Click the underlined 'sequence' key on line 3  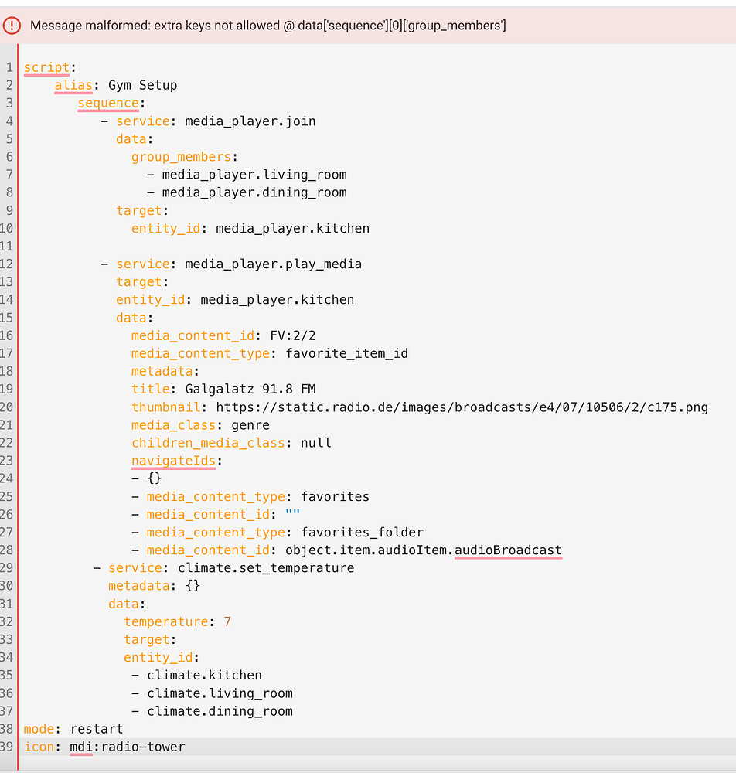pos(107,103)
